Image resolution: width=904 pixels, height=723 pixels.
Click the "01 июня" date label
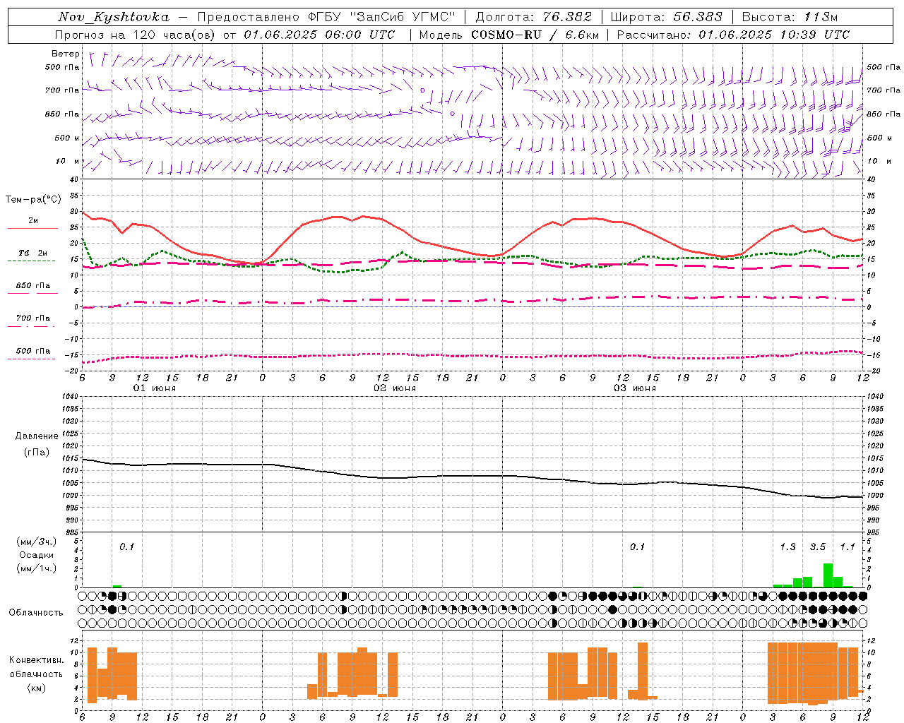point(154,388)
